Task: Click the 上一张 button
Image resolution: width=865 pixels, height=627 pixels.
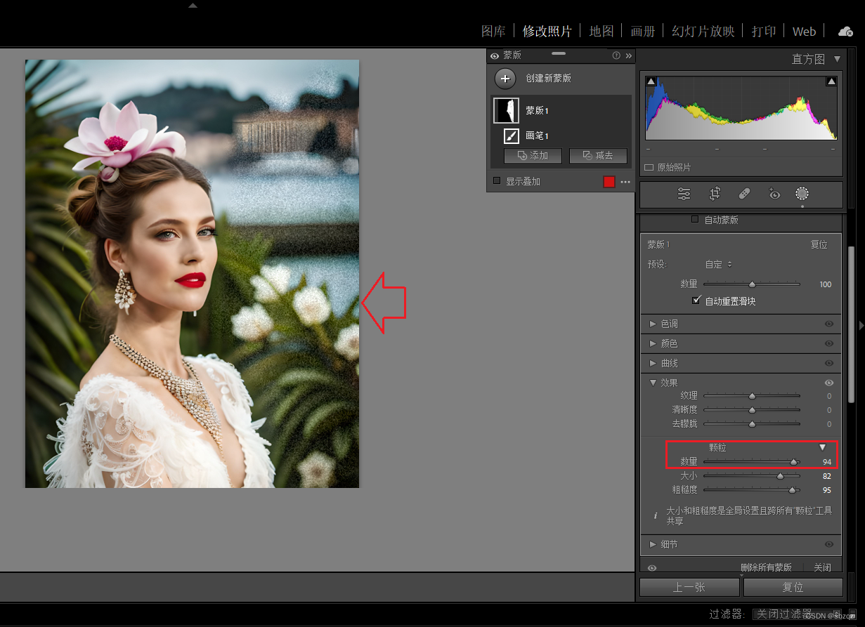Action: 689,587
